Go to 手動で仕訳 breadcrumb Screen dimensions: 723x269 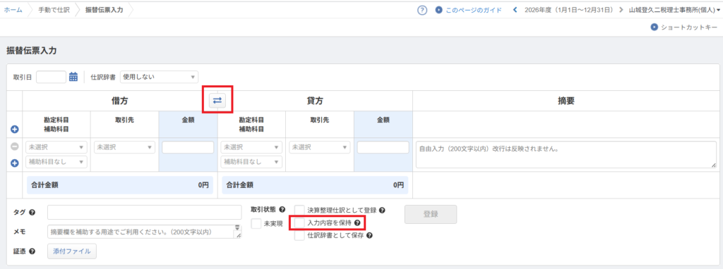tap(54, 10)
